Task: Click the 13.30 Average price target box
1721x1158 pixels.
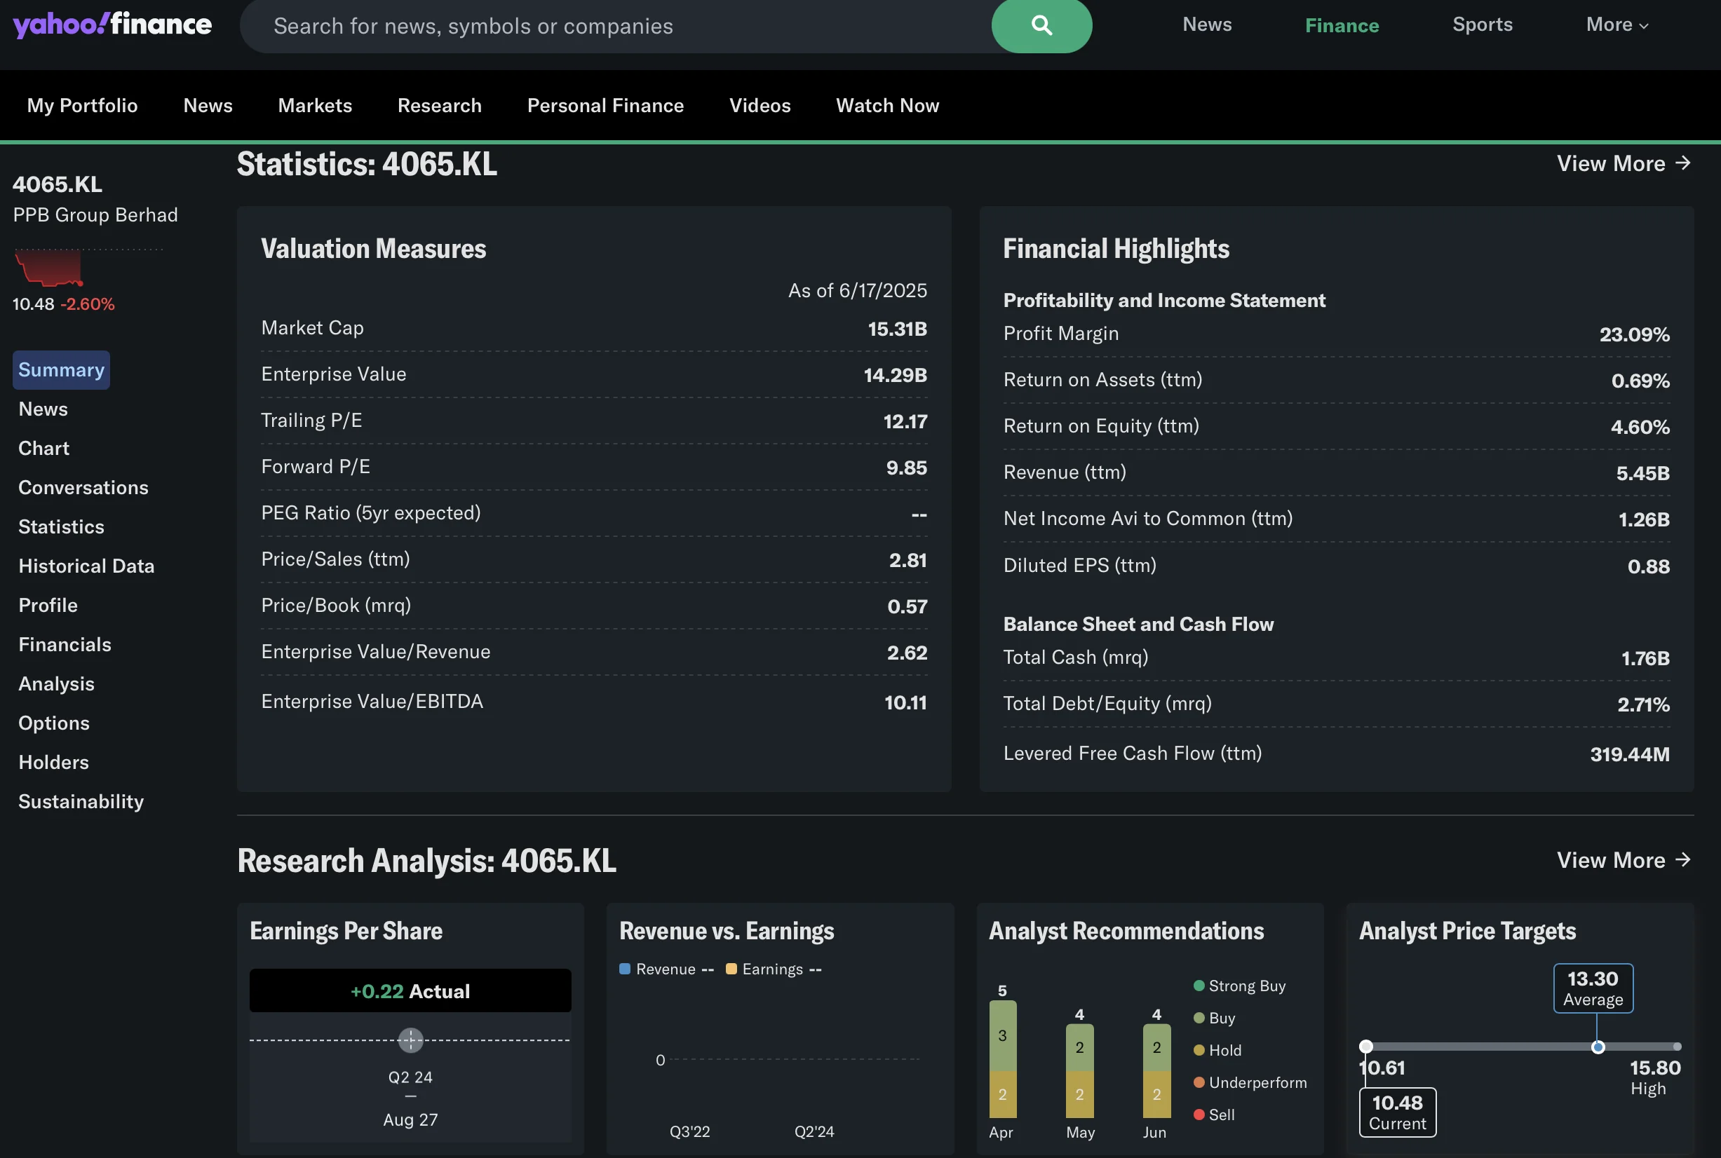Action: [1593, 988]
